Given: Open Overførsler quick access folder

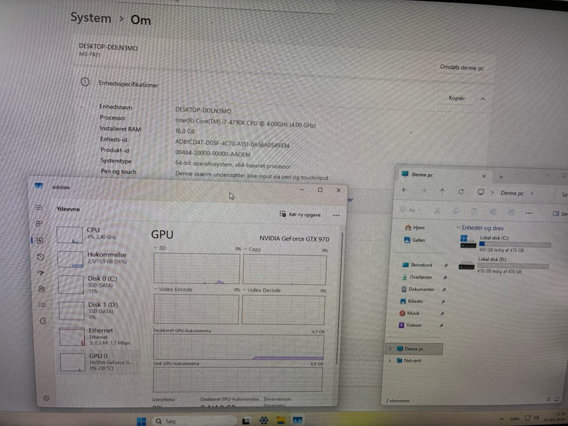Looking at the screenshot, I should 417,277.
